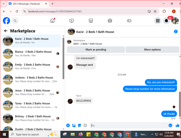Send a thumbs up like
Image resolution: width=181 pixels, height=138 pixels.
[177, 125]
